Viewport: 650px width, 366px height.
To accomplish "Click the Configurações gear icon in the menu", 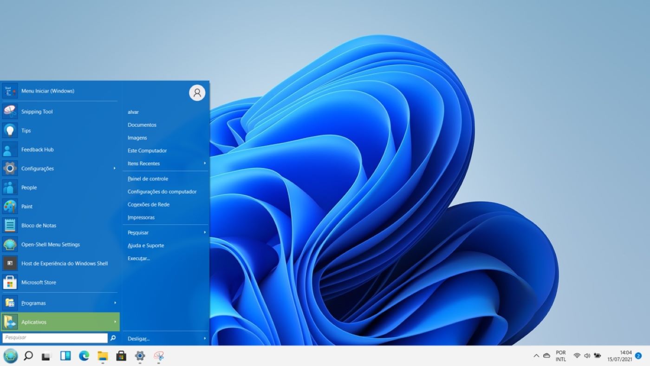I will tap(10, 168).
